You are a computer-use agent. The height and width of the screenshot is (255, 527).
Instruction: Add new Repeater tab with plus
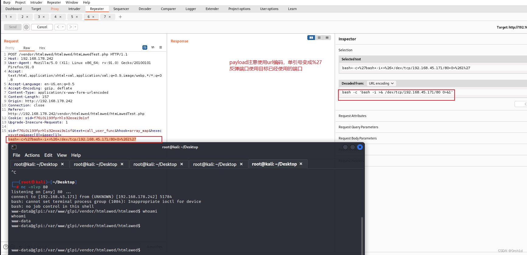[120, 17]
